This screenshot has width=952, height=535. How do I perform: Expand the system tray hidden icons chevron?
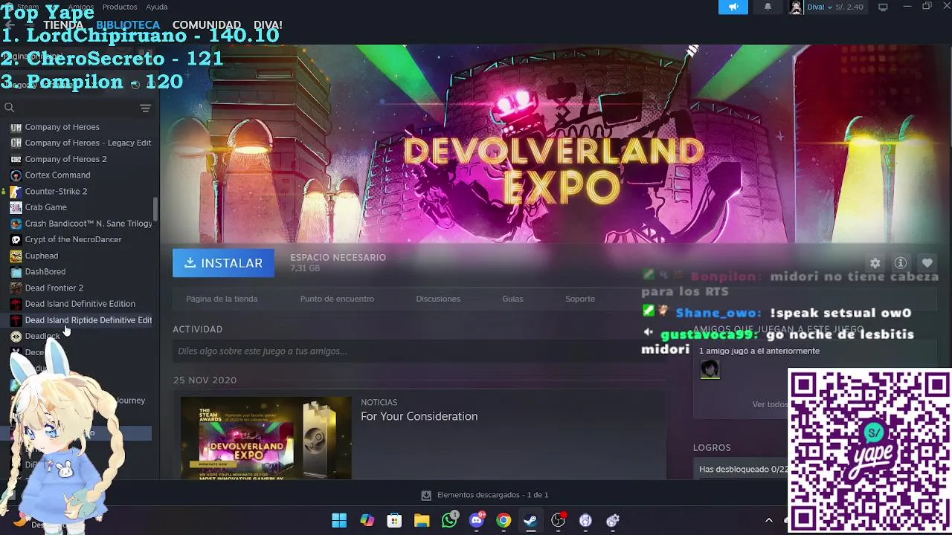[x=769, y=520]
